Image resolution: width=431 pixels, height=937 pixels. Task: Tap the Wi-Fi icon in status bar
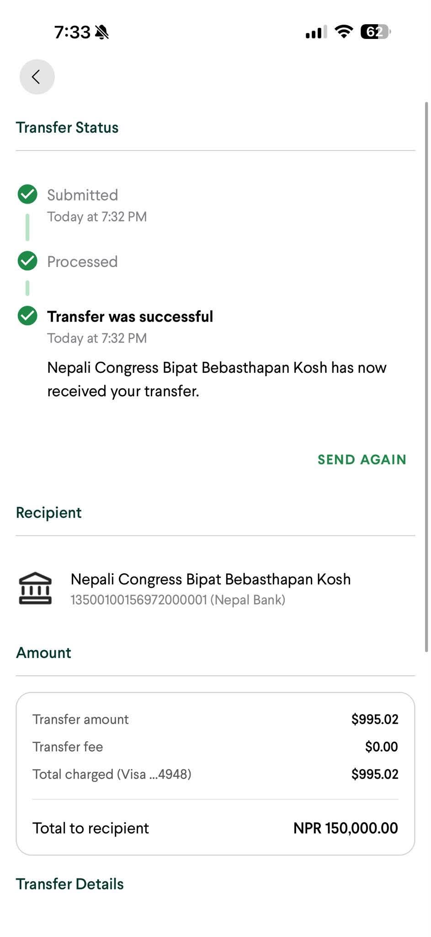pos(343,32)
